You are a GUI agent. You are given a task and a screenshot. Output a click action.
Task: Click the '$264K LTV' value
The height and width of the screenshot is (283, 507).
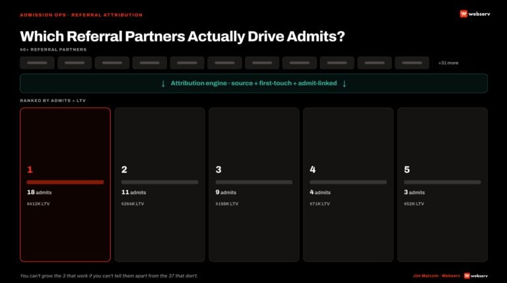[133, 204]
